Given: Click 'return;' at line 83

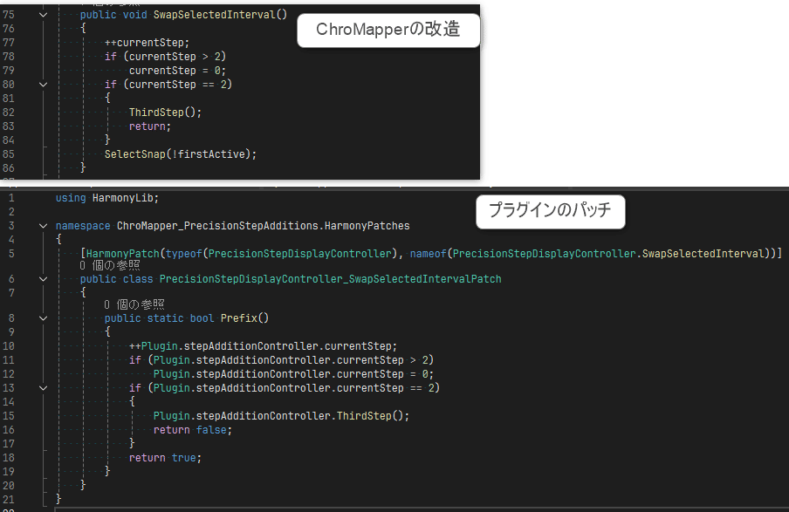Looking at the screenshot, I should point(150,126).
